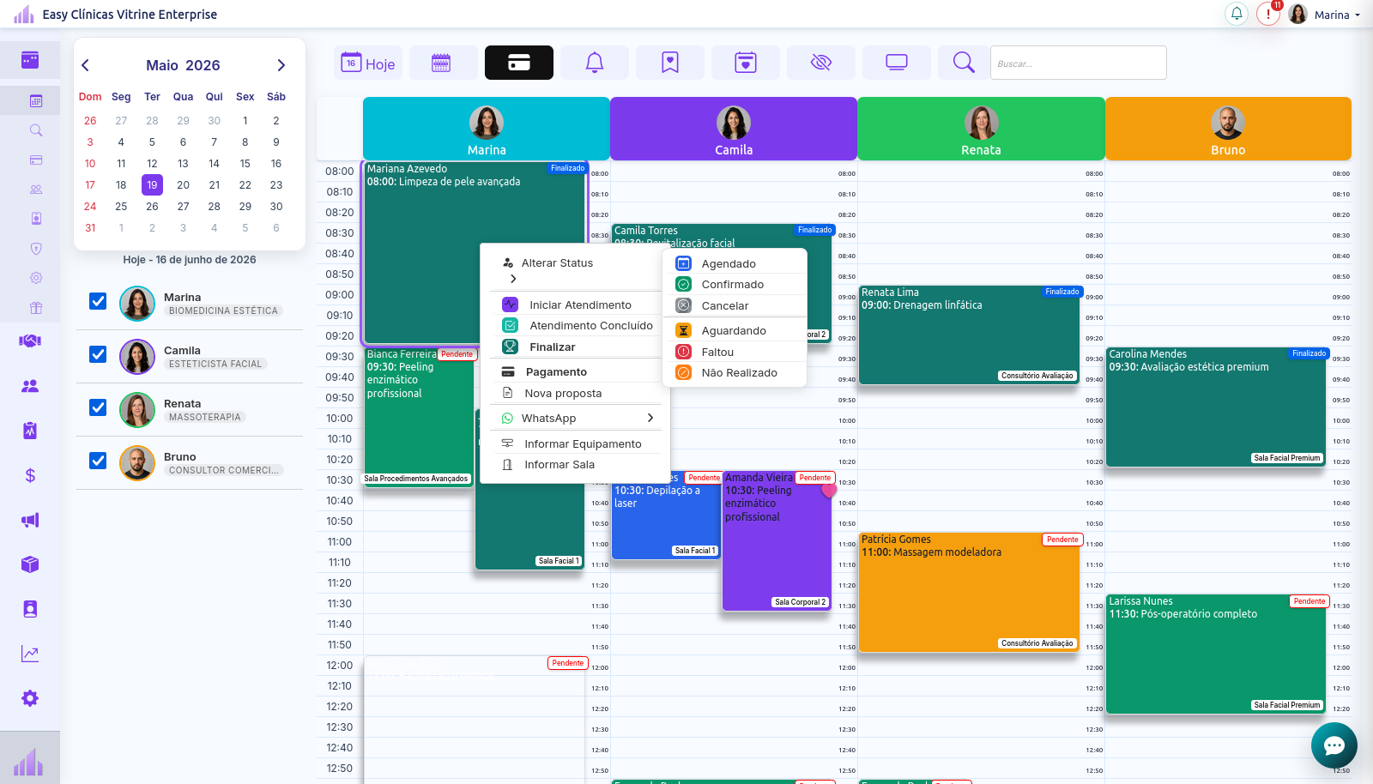Screen dimensions: 1373x784
Task: Uncheck the Camila professional checkbox
Action: coord(98,354)
